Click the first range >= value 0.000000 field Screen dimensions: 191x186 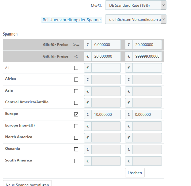point(106,45)
